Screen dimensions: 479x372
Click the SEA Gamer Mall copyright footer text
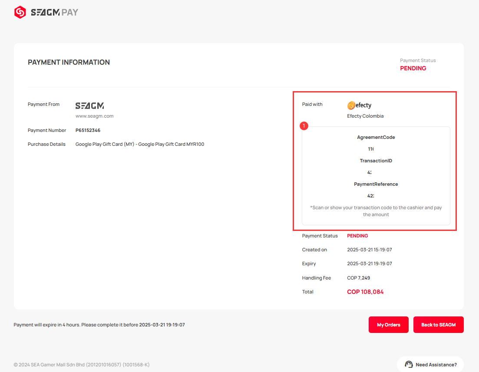tap(82, 365)
